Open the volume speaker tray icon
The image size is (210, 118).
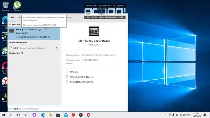pyautogui.click(x=184, y=115)
